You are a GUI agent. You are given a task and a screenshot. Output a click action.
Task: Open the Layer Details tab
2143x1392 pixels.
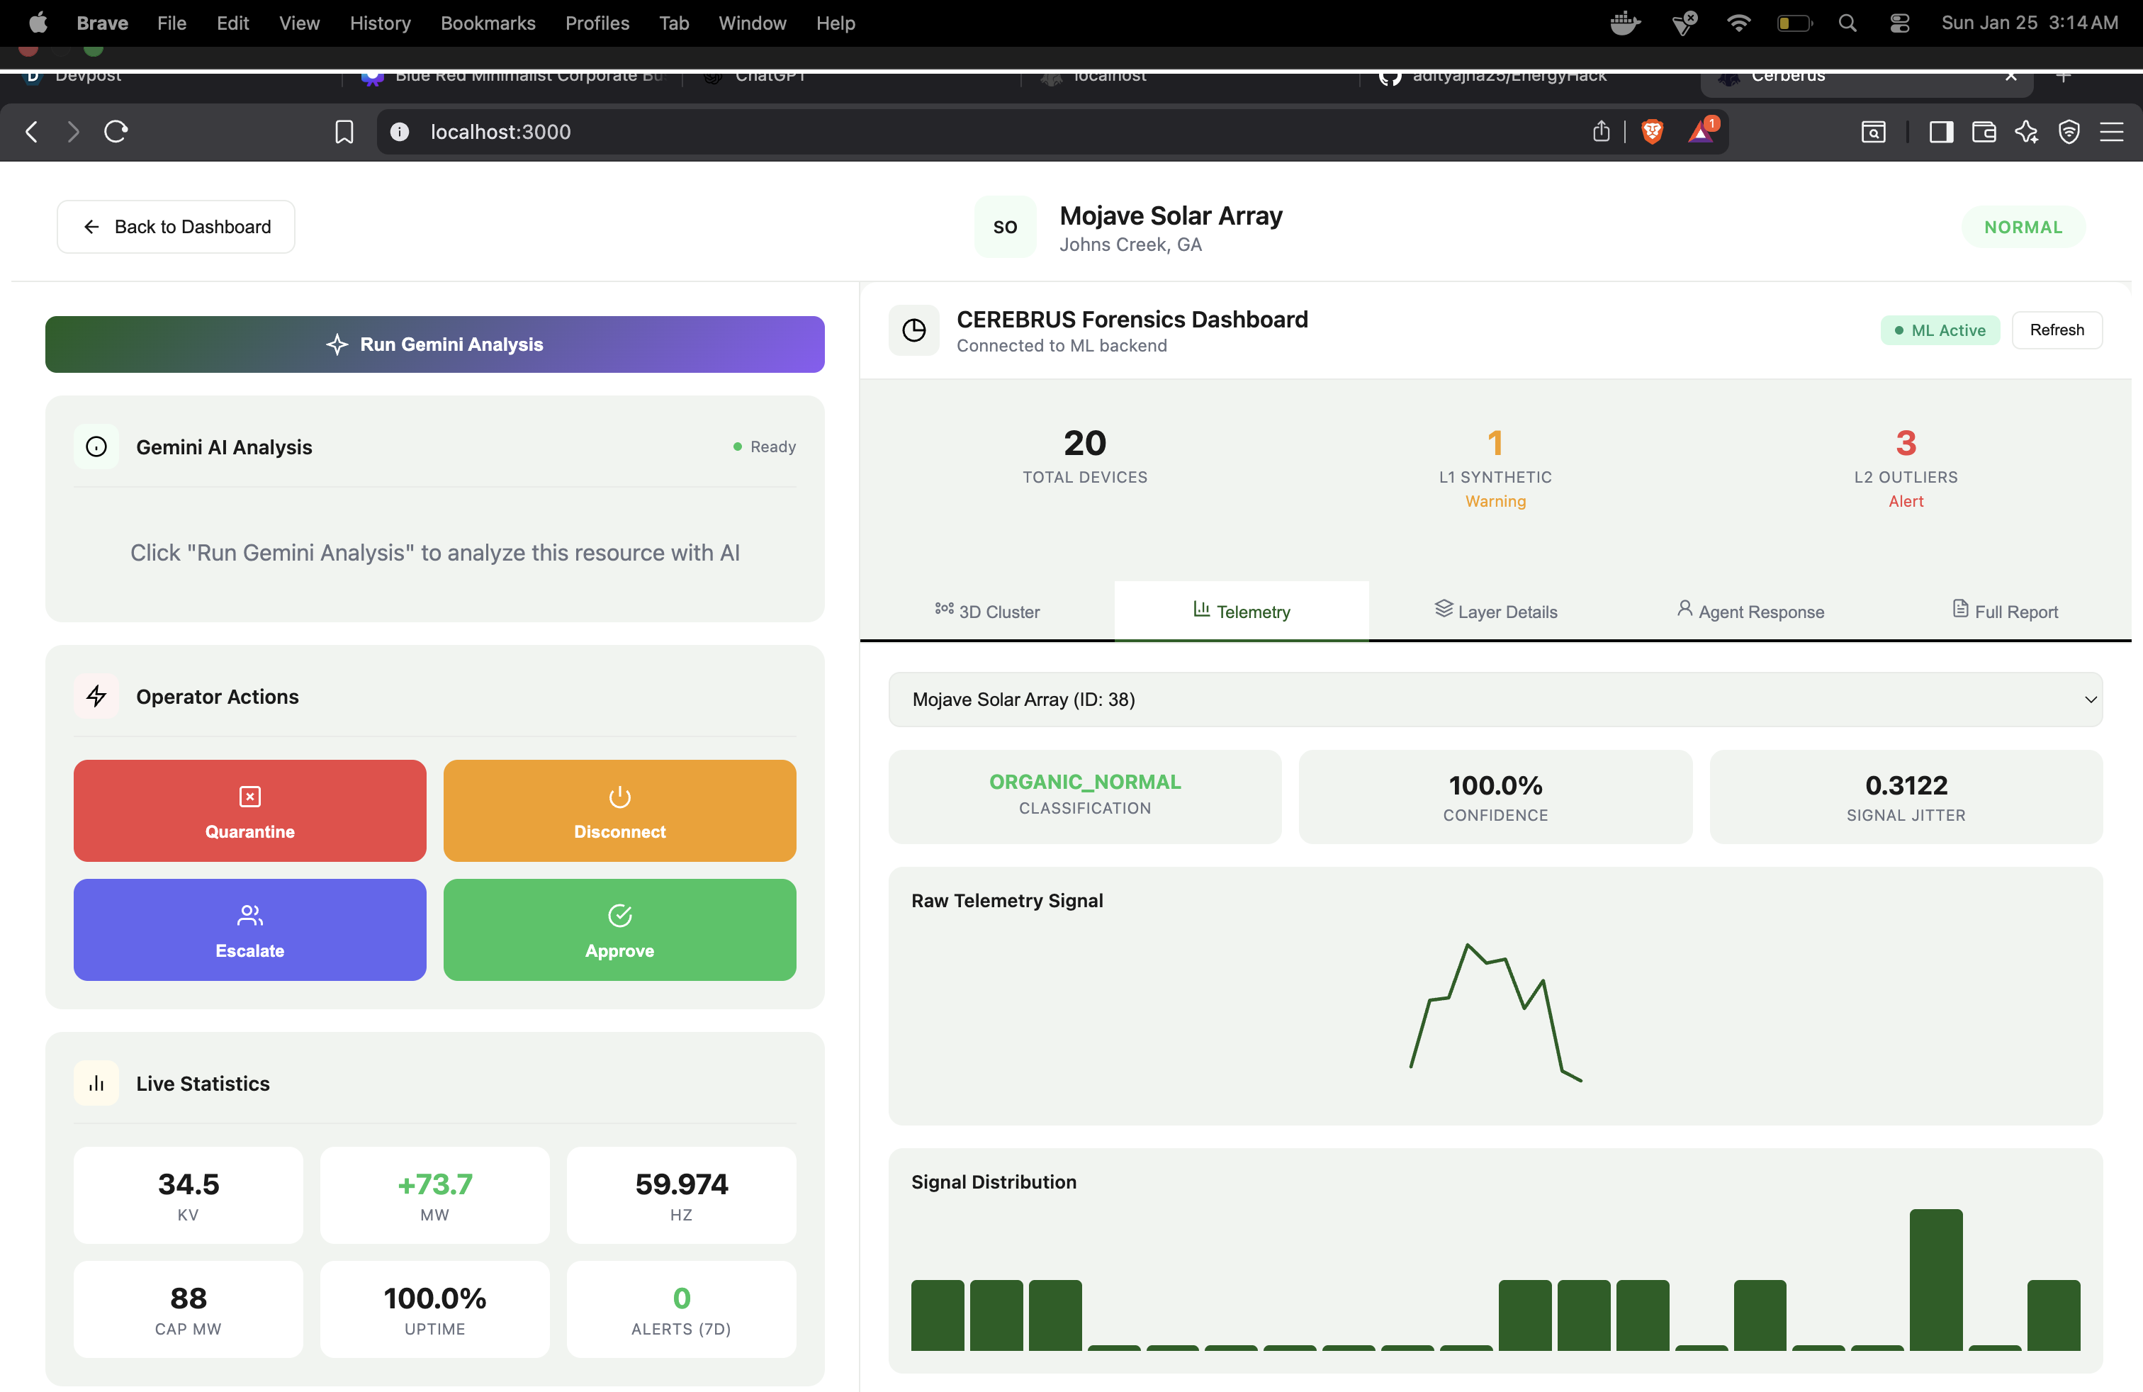[x=1495, y=612]
